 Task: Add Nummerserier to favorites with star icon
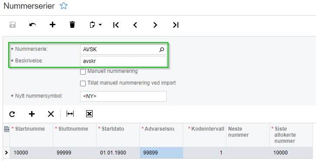click(64, 6)
